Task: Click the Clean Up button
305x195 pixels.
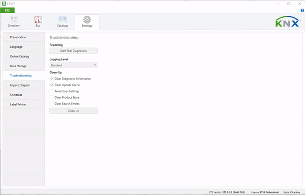Action: click(74, 110)
